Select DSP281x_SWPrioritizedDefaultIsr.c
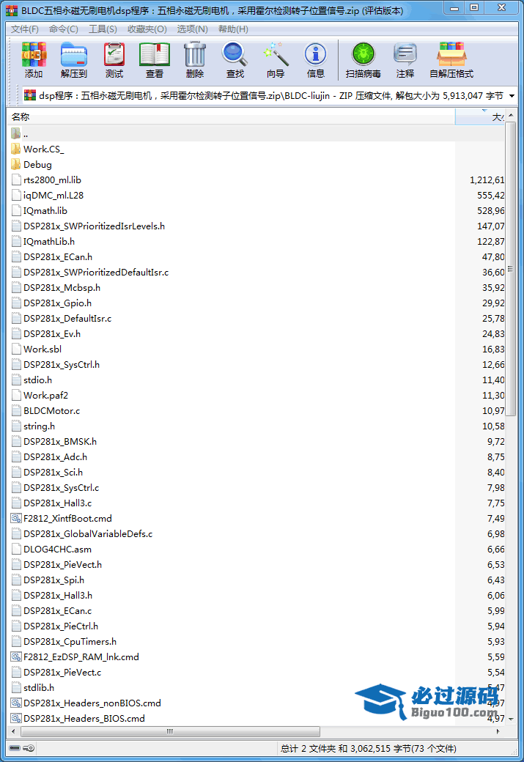 96,272
